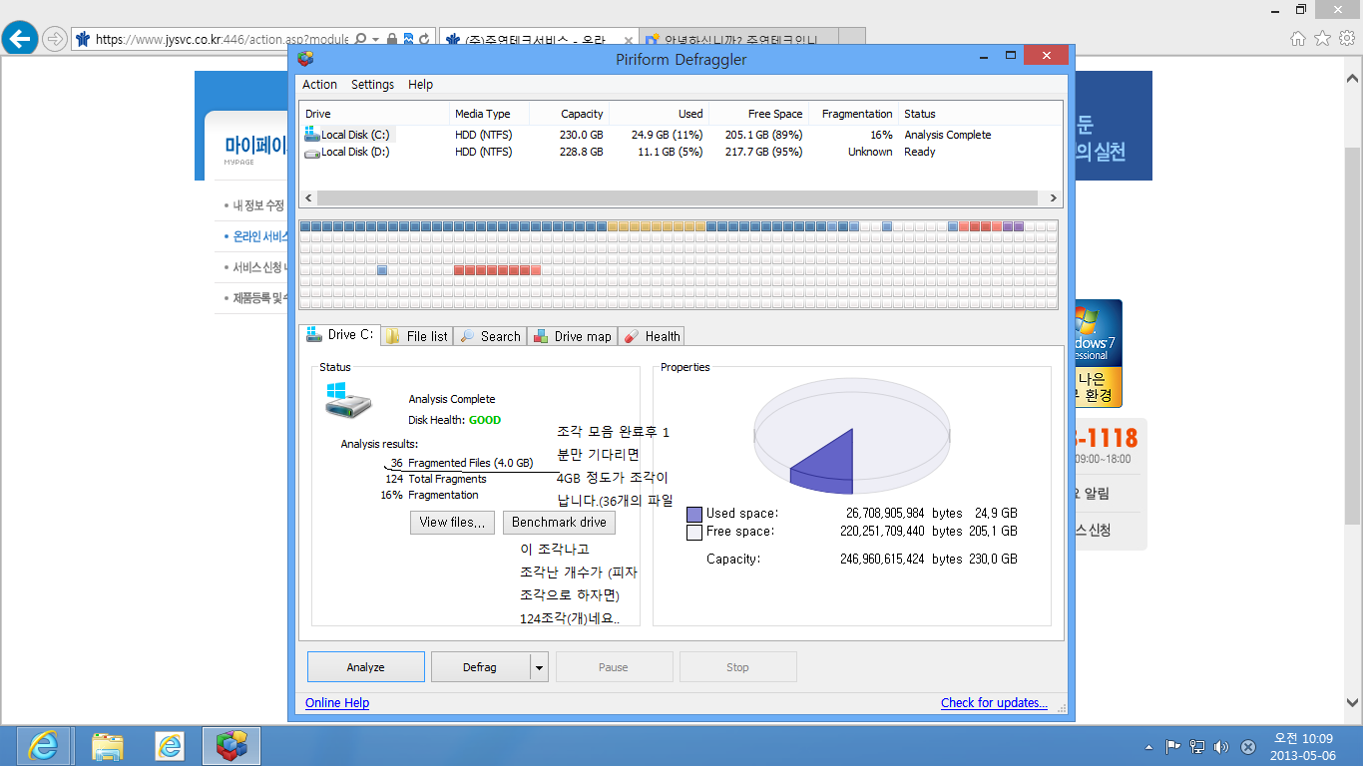Open the address bar dropdown arrow

(376, 39)
